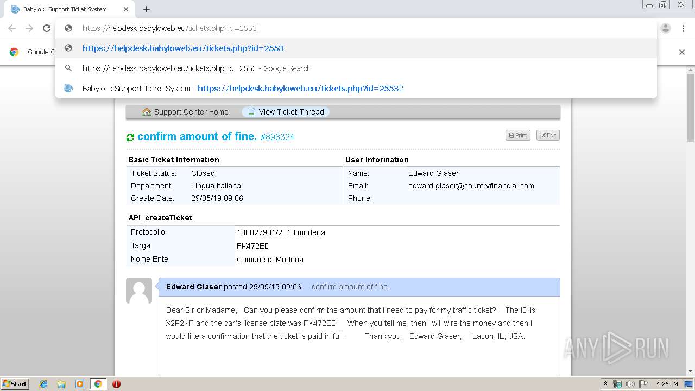Open File Explorer from the taskbar
Image resolution: width=695 pixels, height=391 pixels.
click(61, 384)
